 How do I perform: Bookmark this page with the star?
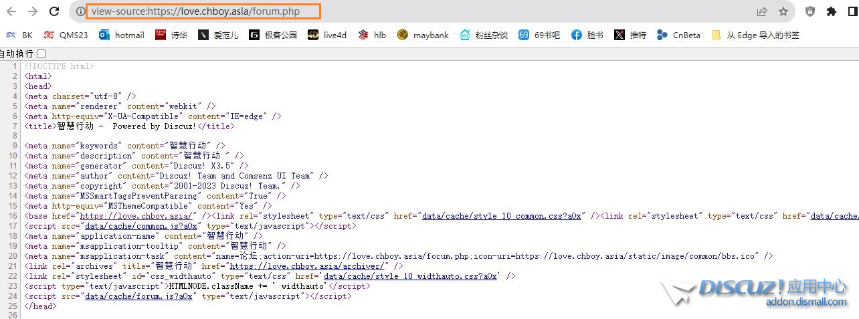point(783,11)
